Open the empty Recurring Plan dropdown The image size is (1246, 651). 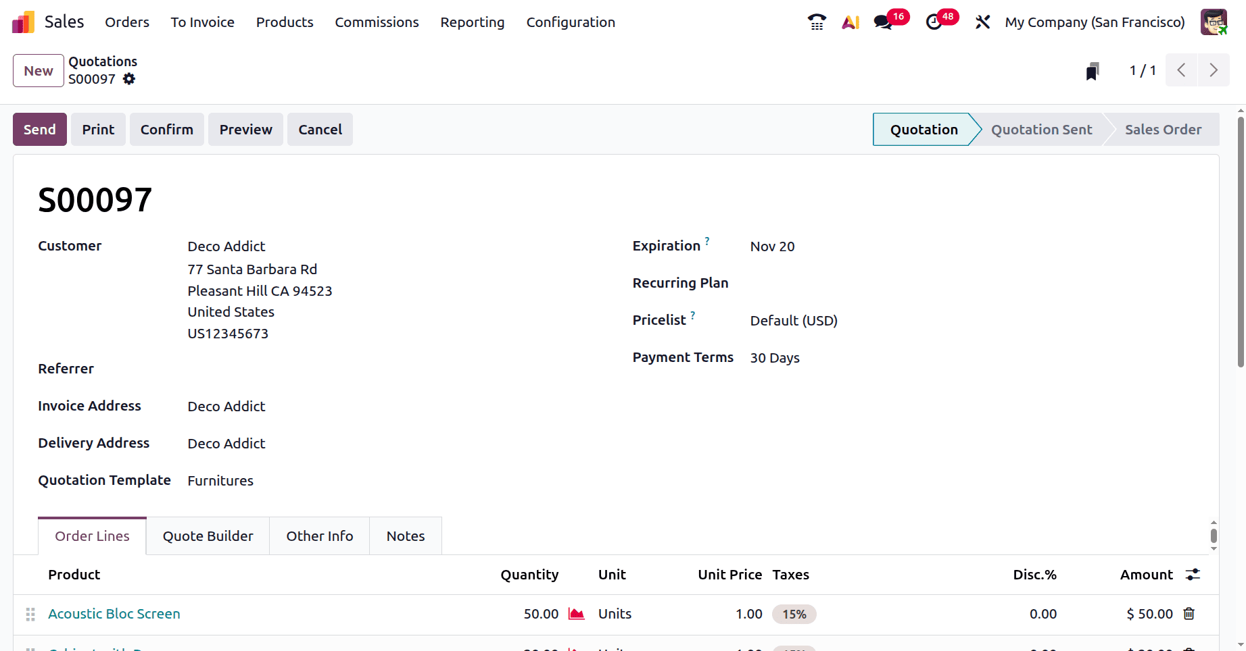(972, 284)
